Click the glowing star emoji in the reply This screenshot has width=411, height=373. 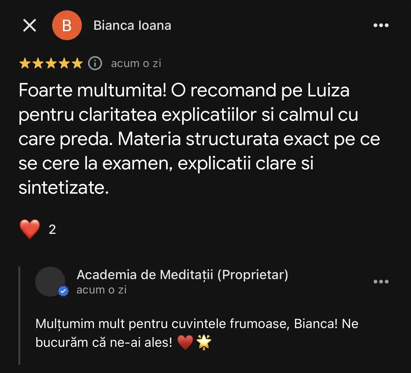(x=204, y=342)
